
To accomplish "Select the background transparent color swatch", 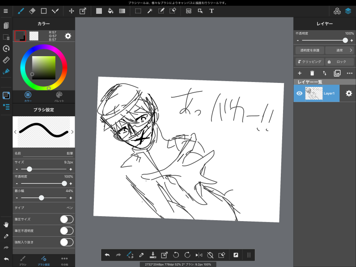I will coord(34,36).
